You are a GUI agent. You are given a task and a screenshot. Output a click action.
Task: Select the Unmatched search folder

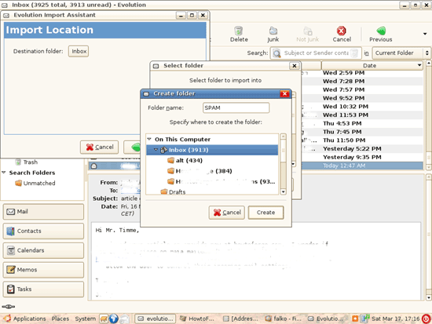(x=39, y=183)
